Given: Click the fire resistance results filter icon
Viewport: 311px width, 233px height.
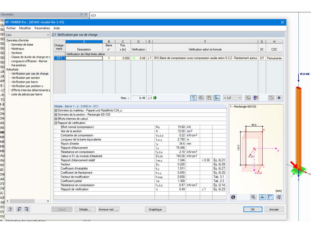Looking at the screenshot, I should (209, 98).
